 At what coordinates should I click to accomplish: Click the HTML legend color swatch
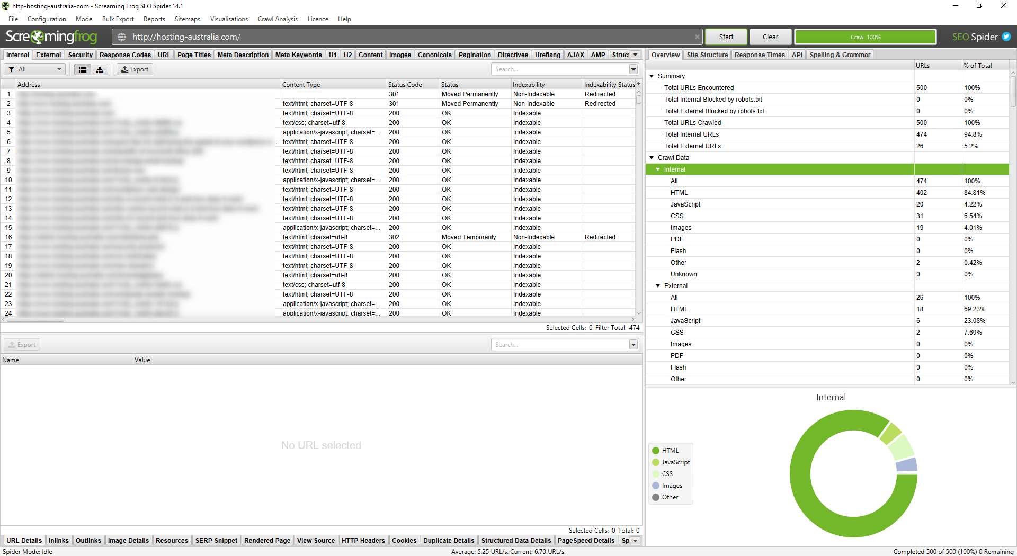(656, 451)
